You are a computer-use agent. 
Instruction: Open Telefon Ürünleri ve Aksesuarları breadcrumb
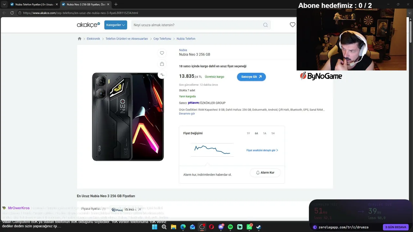pyautogui.click(x=127, y=39)
